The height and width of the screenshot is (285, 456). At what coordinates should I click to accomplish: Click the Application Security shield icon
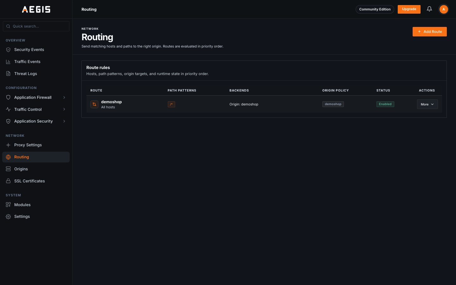coord(8,121)
